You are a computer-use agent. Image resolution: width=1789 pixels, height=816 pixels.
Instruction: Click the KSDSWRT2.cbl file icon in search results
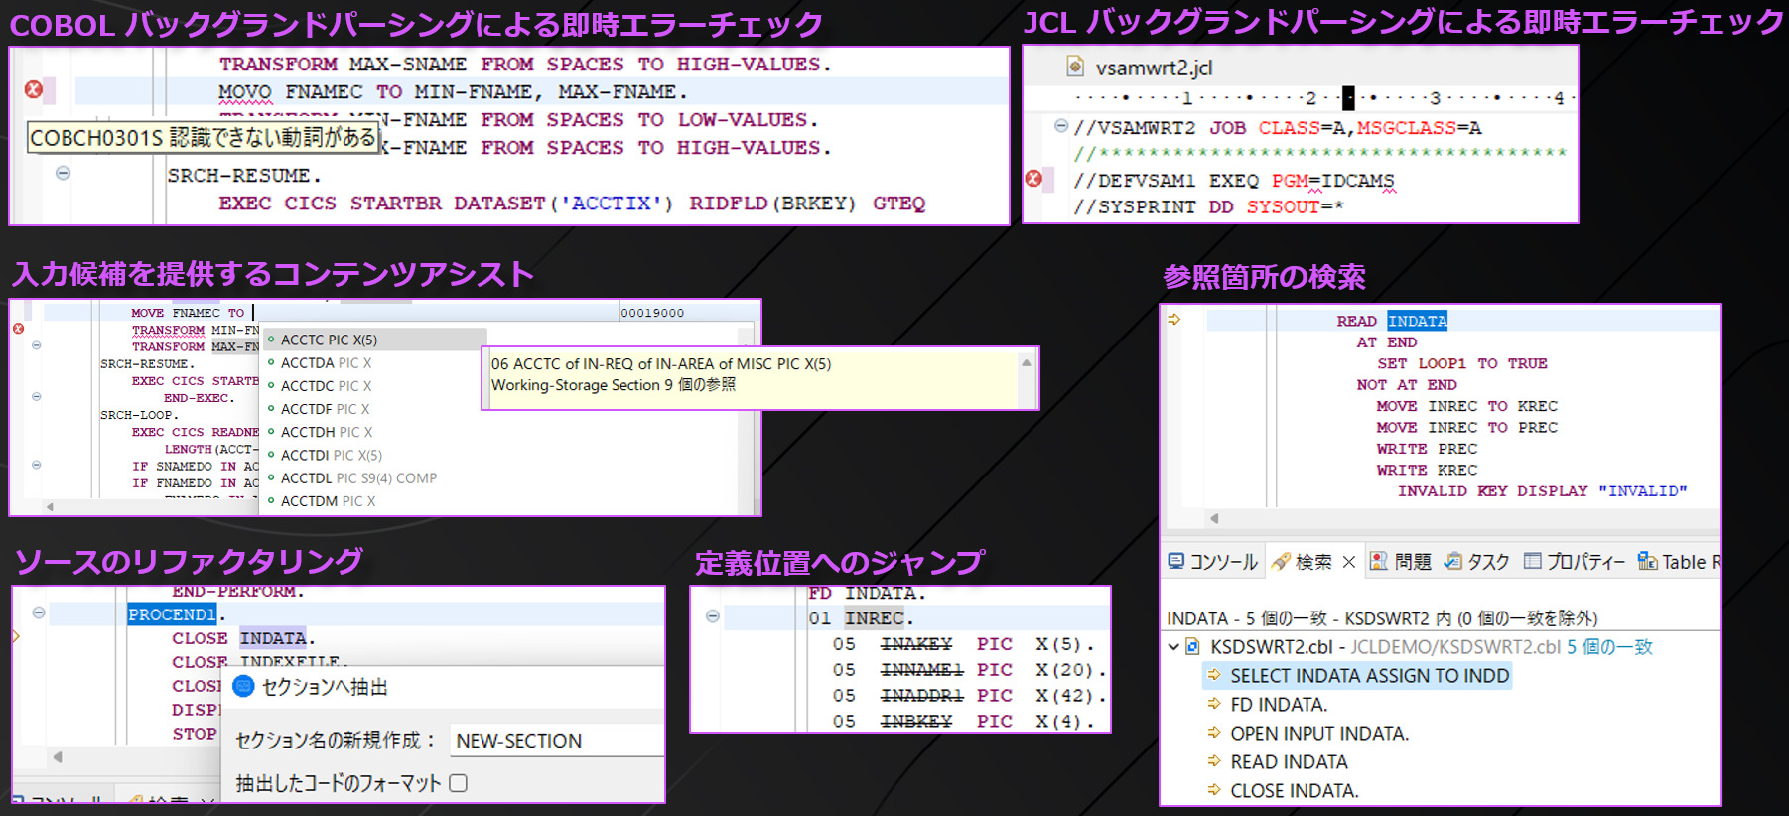click(x=1193, y=647)
